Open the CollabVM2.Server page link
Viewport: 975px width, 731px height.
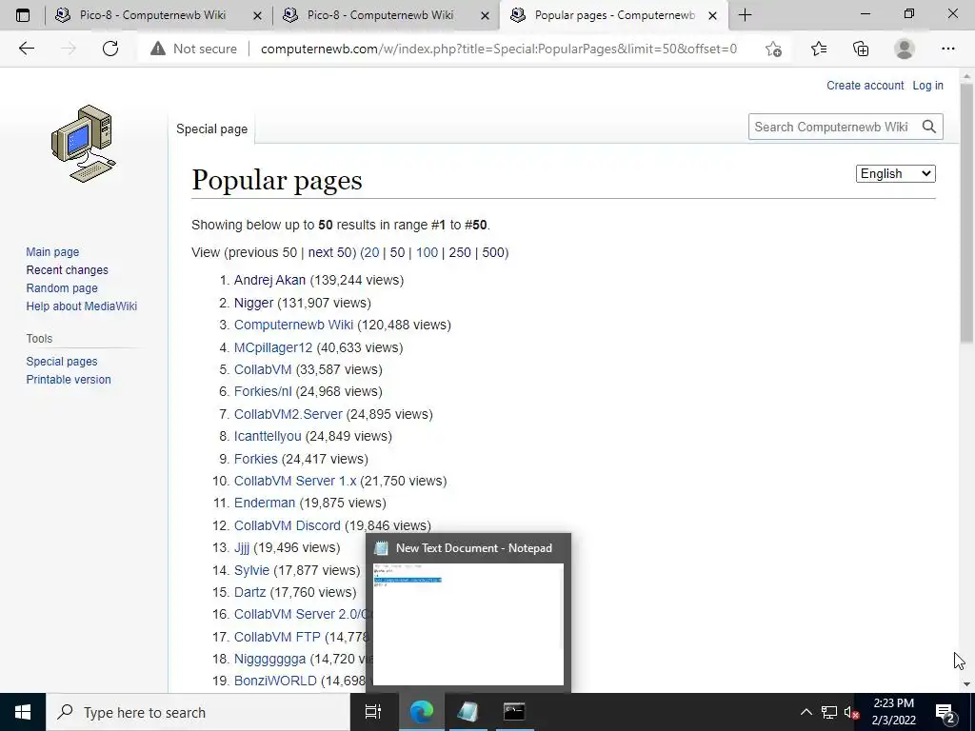click(x=288, y=414)
